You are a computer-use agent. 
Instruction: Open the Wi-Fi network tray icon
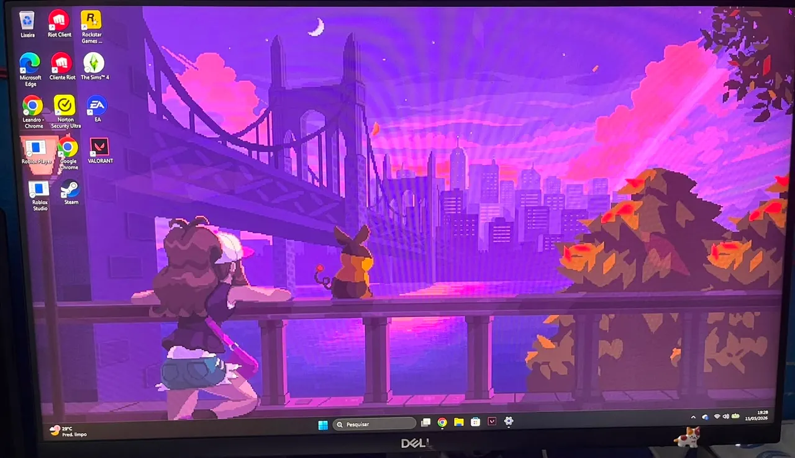[x=717, y=416]
